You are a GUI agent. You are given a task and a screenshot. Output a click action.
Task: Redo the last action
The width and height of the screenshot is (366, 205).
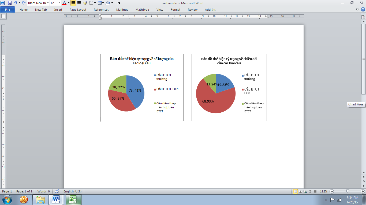[x=24, y=3]
